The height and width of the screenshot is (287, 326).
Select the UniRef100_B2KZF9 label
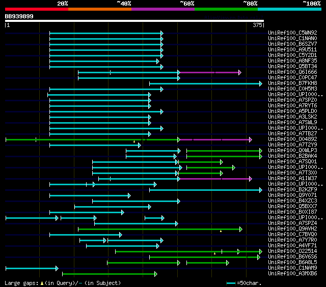(x=292, y=190)
